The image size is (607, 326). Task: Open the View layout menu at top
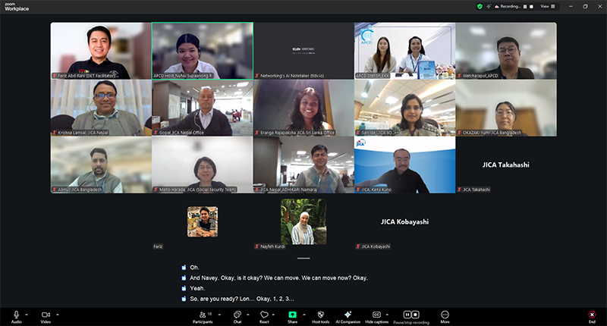[x=546, y=6]
